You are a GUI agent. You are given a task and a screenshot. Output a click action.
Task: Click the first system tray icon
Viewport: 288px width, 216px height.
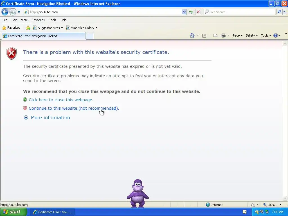(x=257, y=212)
